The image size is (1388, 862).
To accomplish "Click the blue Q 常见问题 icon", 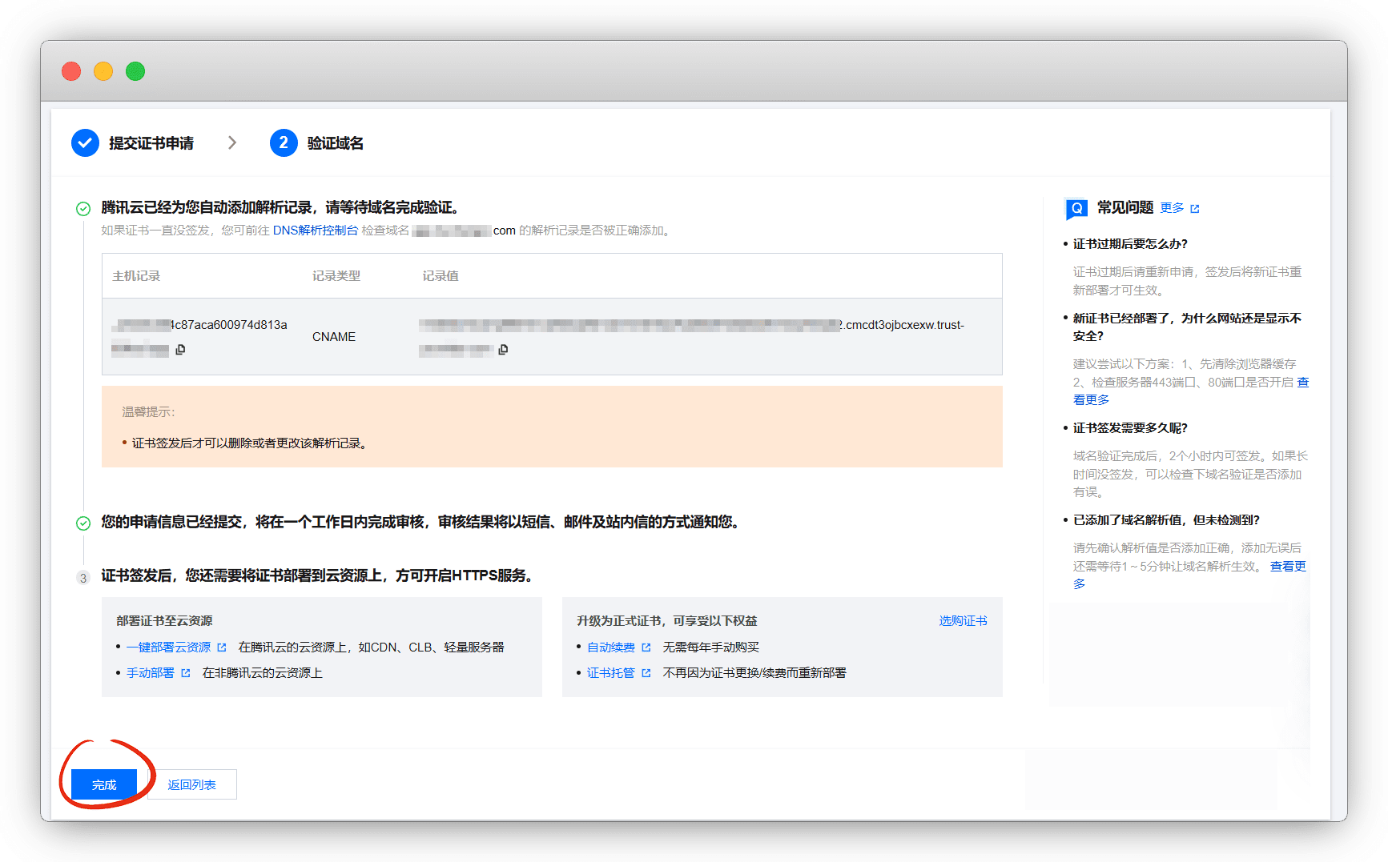I will coord(1076,208).
